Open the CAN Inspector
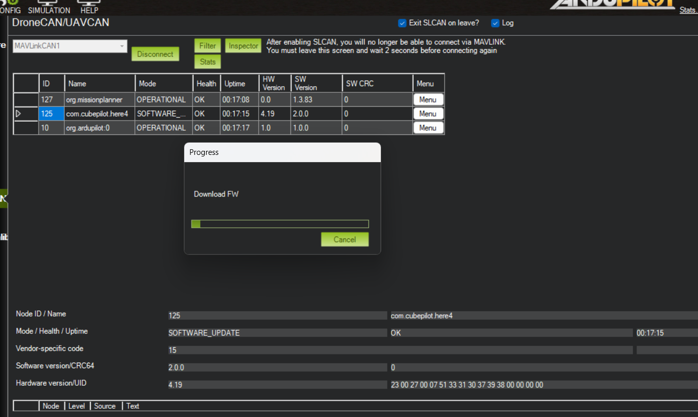698x417 pixels. click(243, 46)
